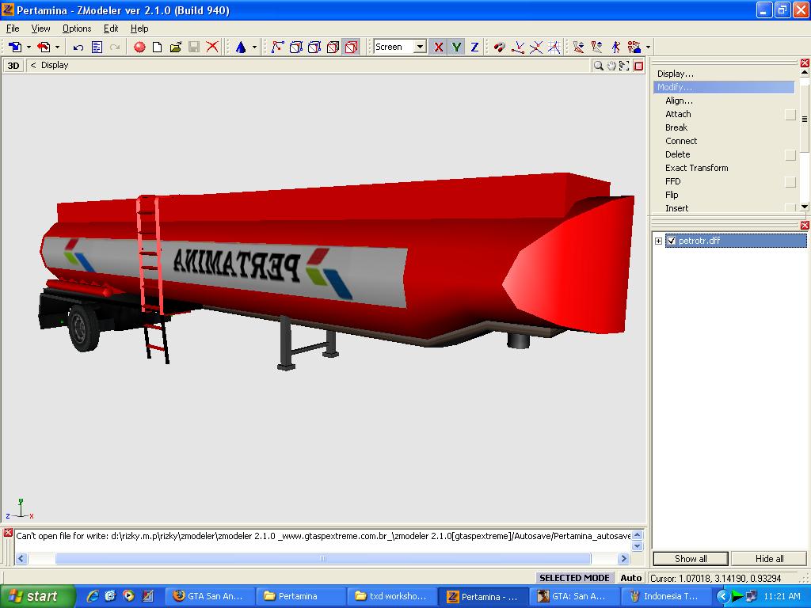Select the Exact Transform command
The height and width of the screenshot is (608, 811).
[x=697, y=168]
